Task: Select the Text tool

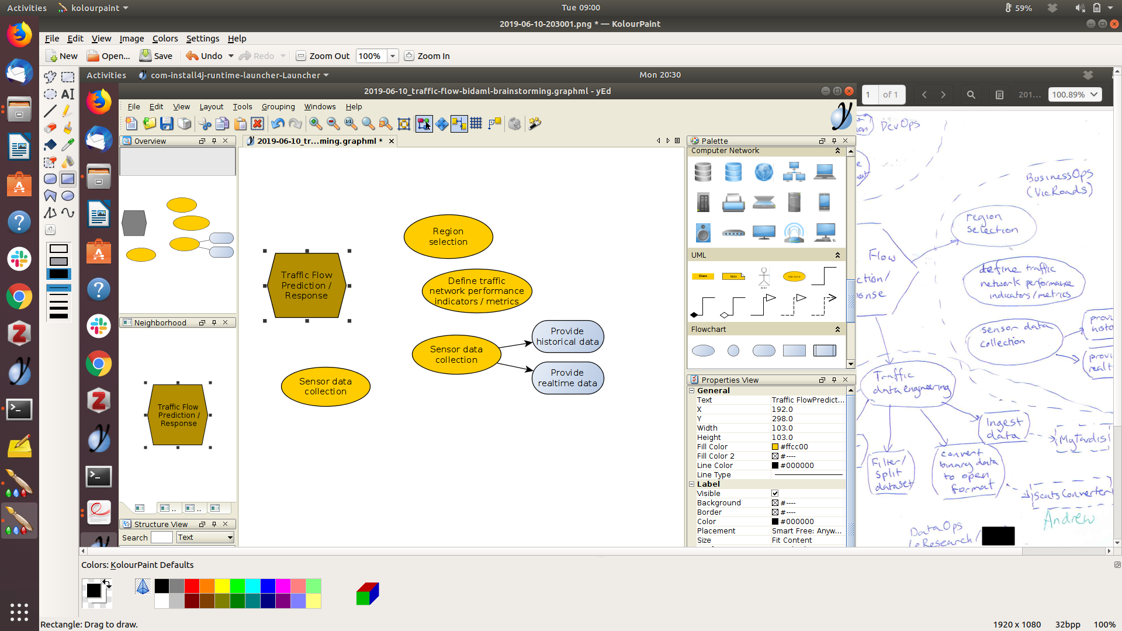Action: (68, 94)
